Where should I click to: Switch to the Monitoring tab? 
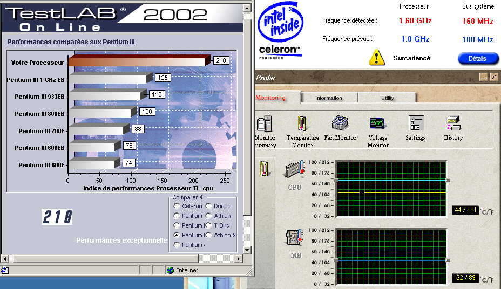pyautogui.click(x=277, y=98)
